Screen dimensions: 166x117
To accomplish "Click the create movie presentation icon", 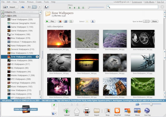I will [x=66, y=21].
